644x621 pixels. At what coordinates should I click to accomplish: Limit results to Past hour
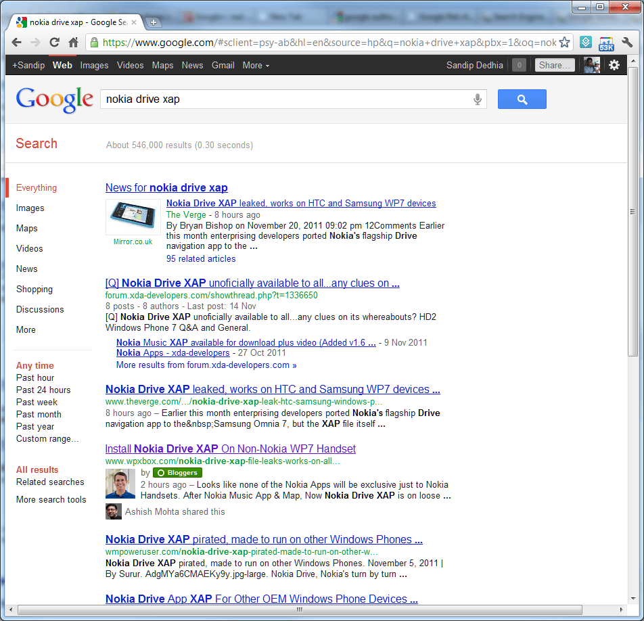pyautogui.click(x=35, y=378)
